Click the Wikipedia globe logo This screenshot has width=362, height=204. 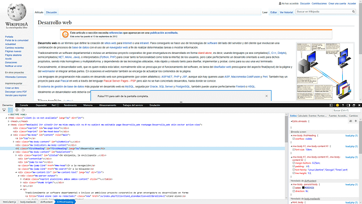(16, 12)
